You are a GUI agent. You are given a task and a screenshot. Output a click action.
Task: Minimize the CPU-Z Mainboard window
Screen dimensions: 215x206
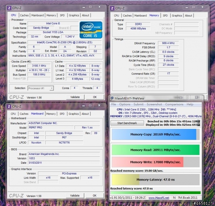84,106
